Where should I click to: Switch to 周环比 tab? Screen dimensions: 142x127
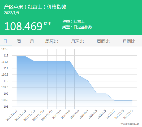(51, 41)
